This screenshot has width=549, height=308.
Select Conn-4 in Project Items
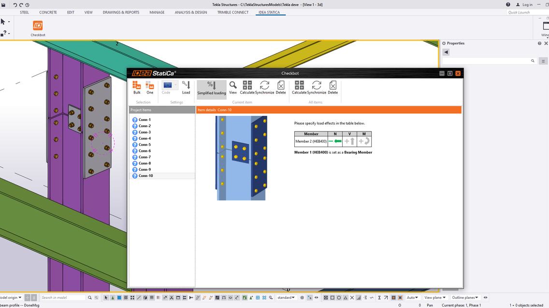[144, 139]
